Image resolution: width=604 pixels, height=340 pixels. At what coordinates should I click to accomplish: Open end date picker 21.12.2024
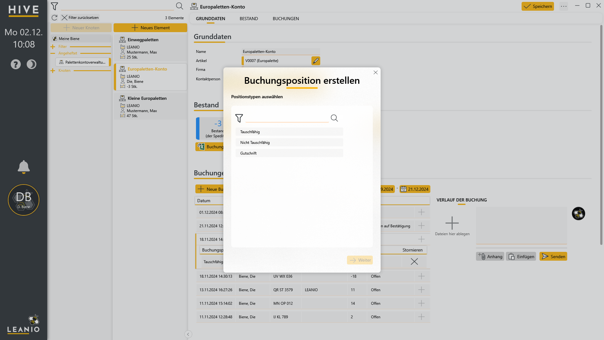click(x=415, y=189)
